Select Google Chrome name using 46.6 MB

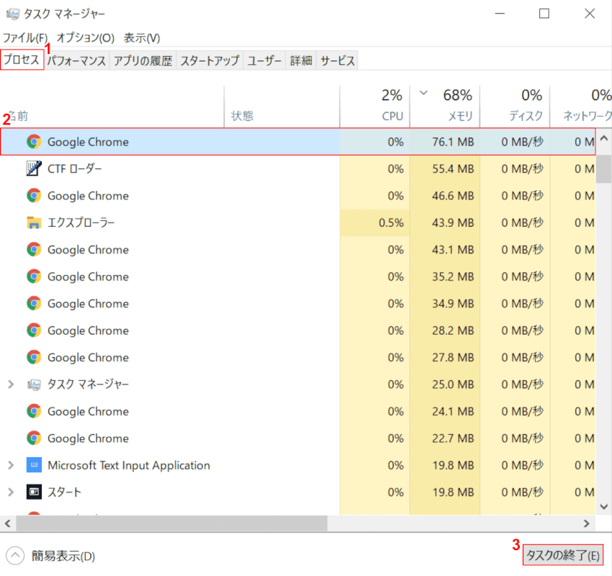tap(89, 196)
